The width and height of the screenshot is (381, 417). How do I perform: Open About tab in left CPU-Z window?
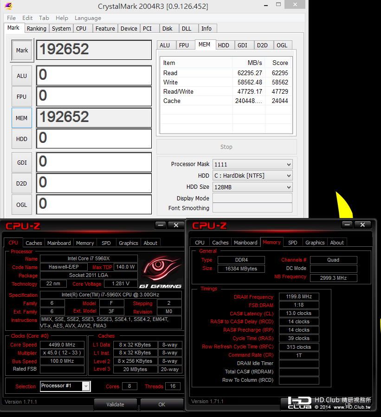[150, 243]
